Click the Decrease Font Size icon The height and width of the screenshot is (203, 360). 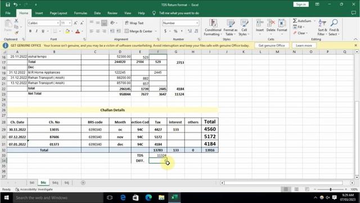click(82, 23)
